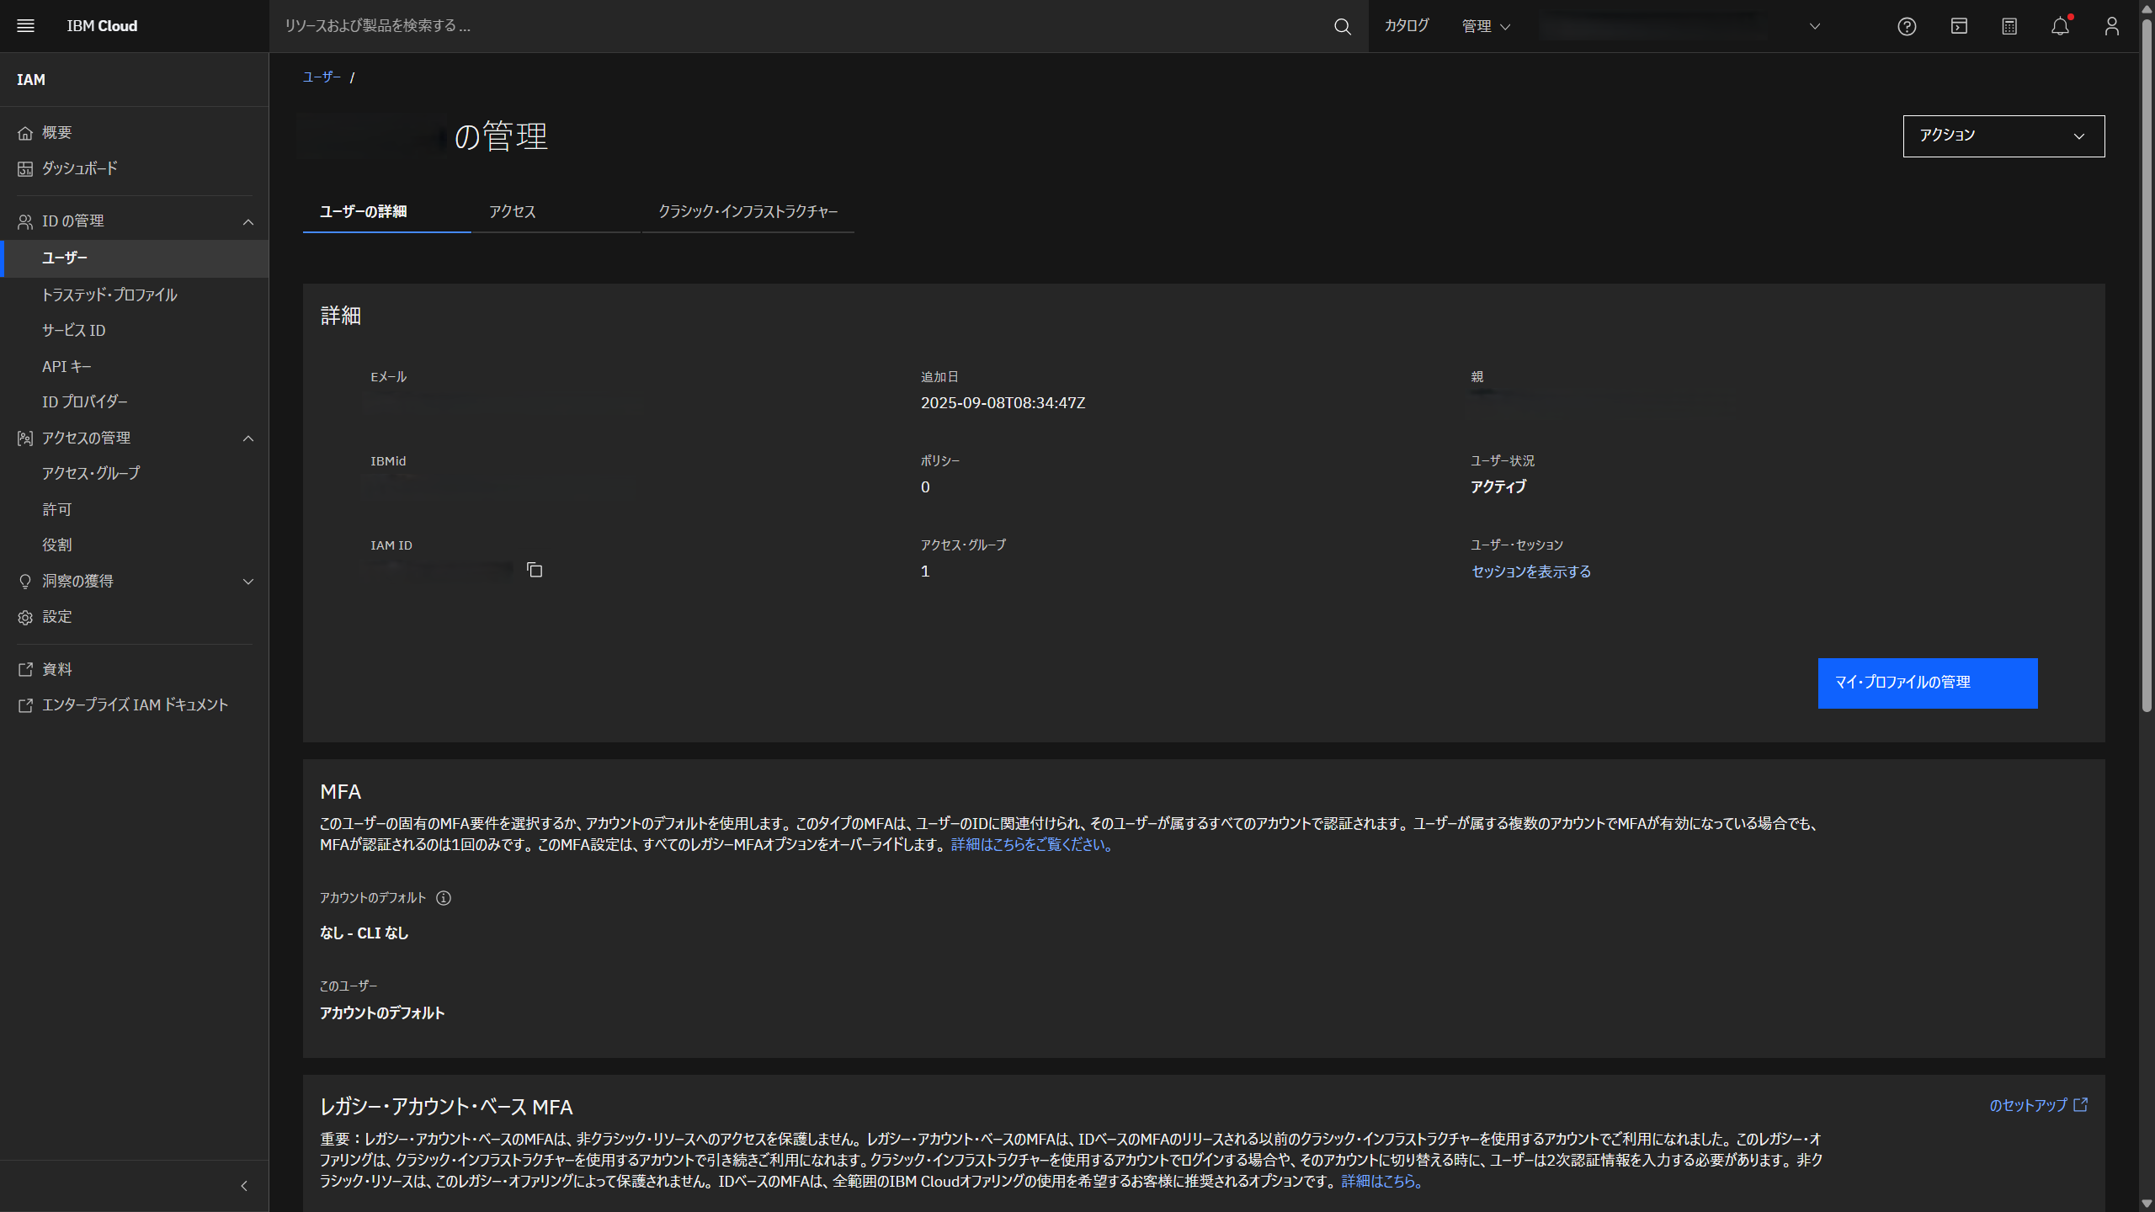Open the hamburger navigation menu
2155x1212 pixels.
[25, 25]
